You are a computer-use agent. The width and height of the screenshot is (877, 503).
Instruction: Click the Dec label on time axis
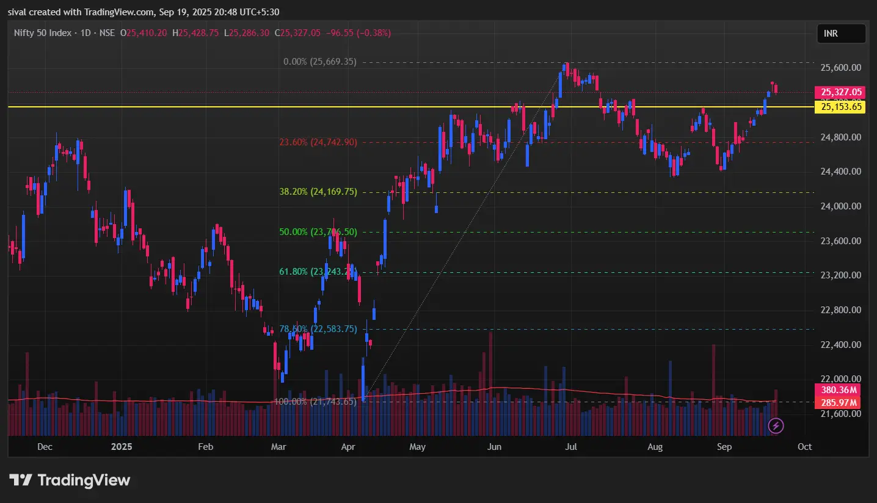(x=45, y=447)
